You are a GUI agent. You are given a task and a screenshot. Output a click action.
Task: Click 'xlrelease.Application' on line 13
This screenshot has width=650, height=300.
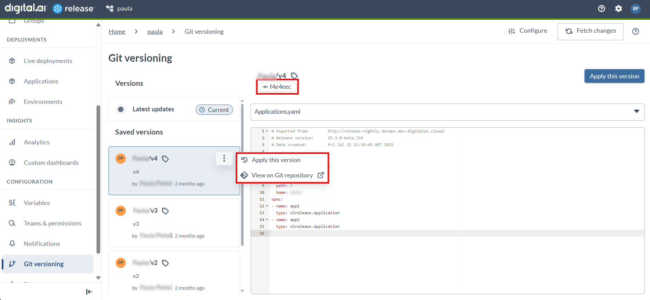315,213
